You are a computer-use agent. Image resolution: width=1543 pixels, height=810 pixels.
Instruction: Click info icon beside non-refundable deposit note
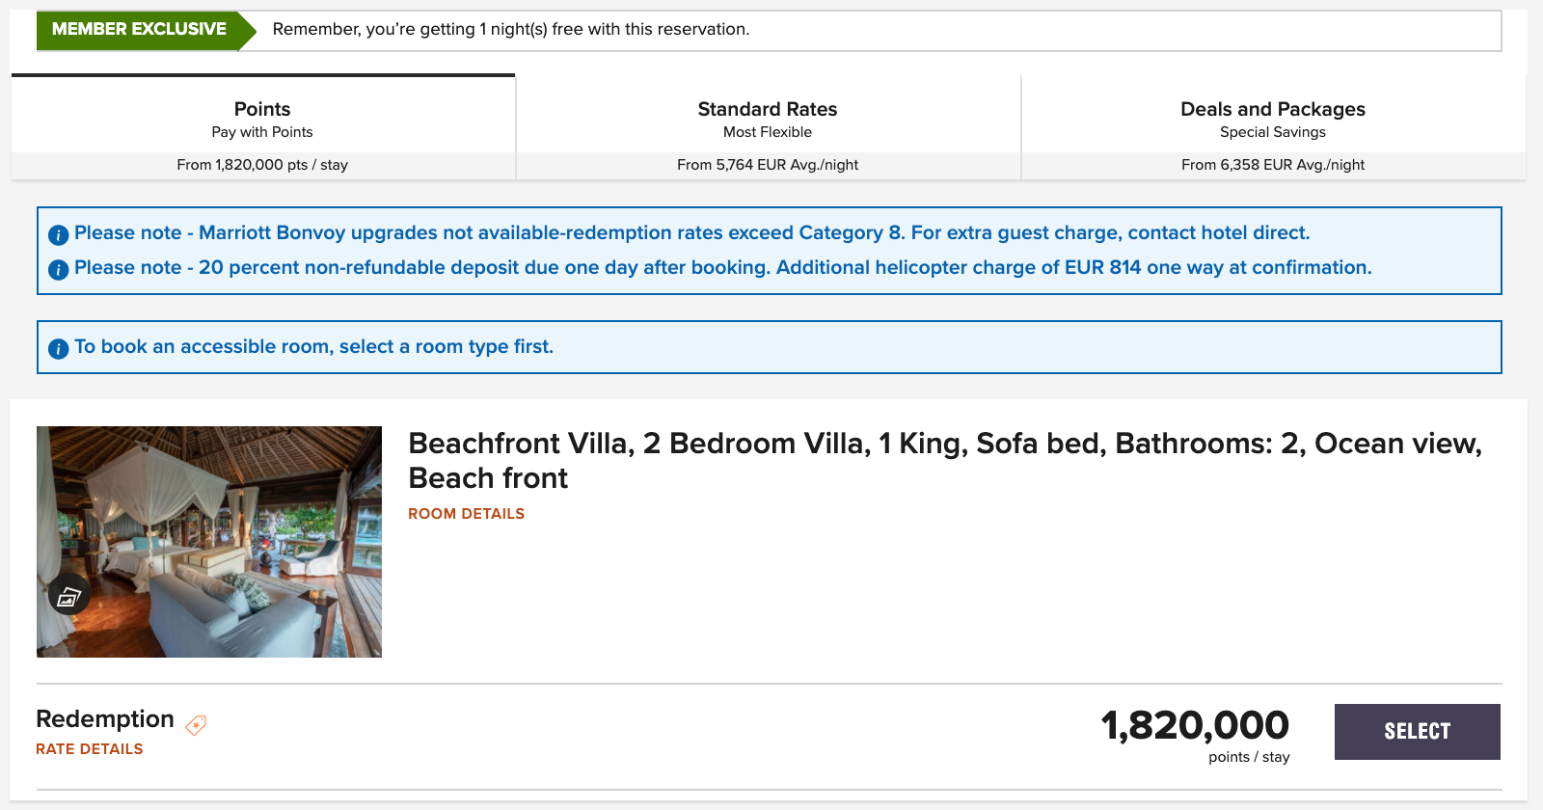[x=58, y=269]
